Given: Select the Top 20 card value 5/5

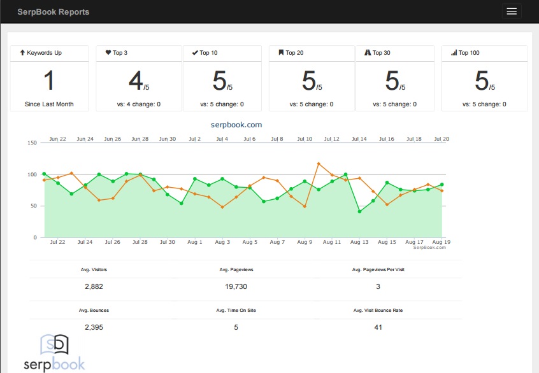Looking at the screenshot, I should click(312, 81).
